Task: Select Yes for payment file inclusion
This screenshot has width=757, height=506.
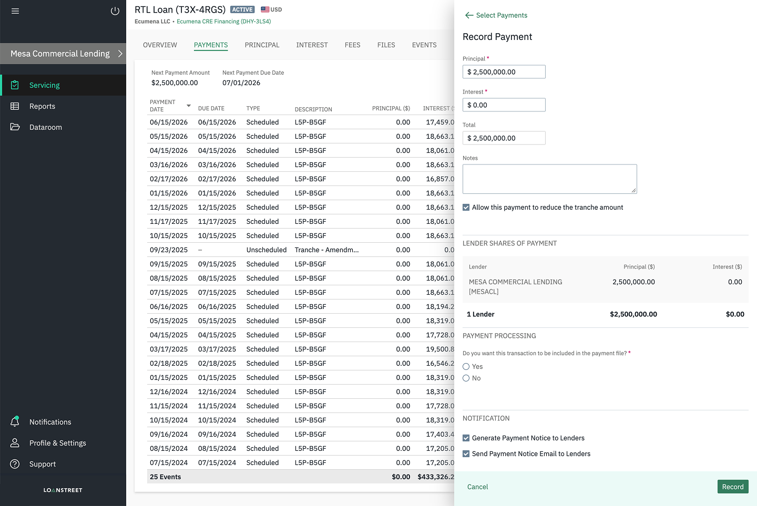Action: tap(466, 367)
